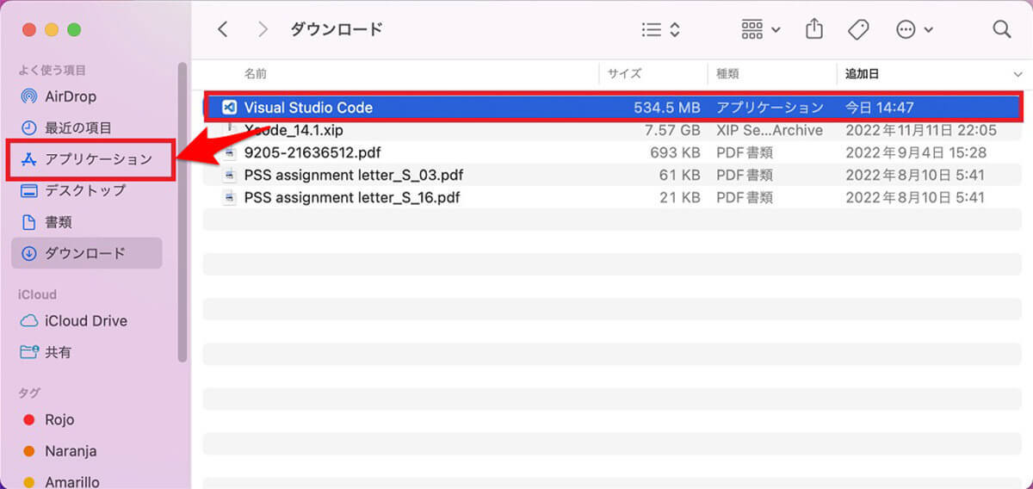1033x489 pixels.
Task: Go forward with the right chevron button
Action: (263, 29)
